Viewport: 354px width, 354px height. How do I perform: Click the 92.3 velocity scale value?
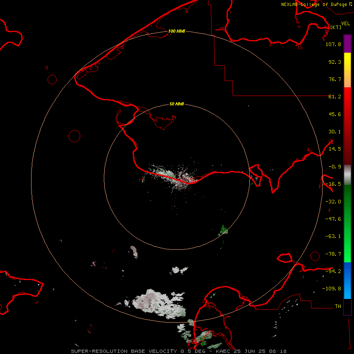335,62
